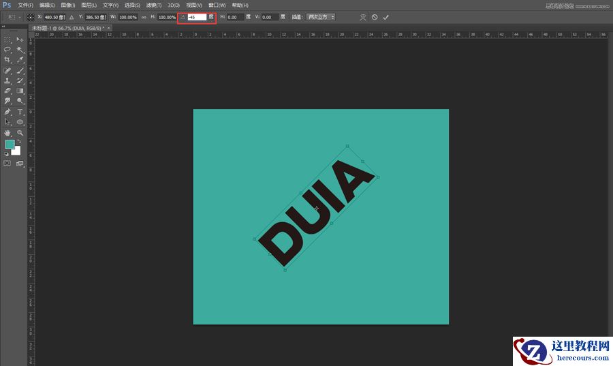Click the rotation angle field showing -45
Screen dimensions: 613x366
coord(196,16)
